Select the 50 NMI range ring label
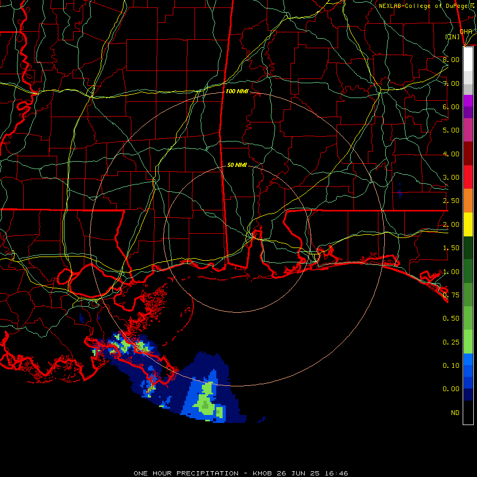 click(x=237, y=165)
